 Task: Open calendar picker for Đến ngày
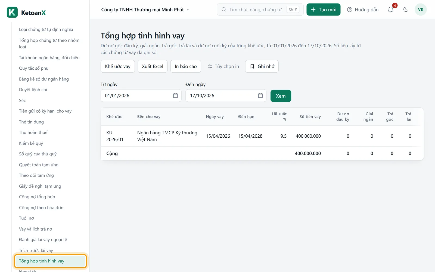coord(260,95)
